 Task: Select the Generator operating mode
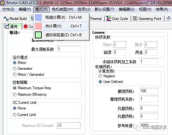click(14, 69)
